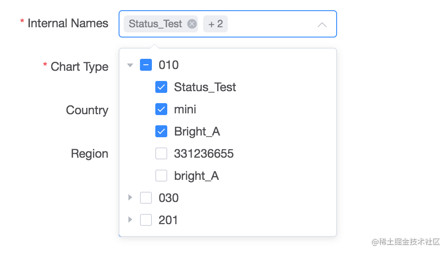Click the expand arrow beside 201
This screenshot has width=448, height=254.
point(130,219)
